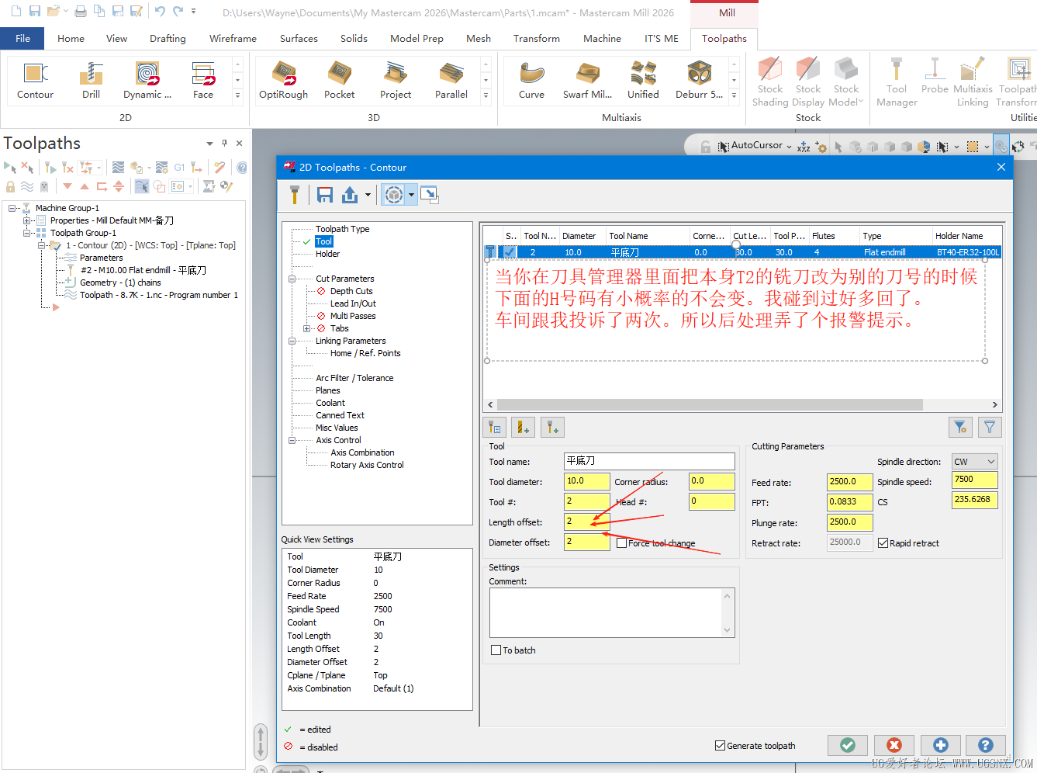Click the Undo icon in quick access toolbar

(x=160, y=11)
